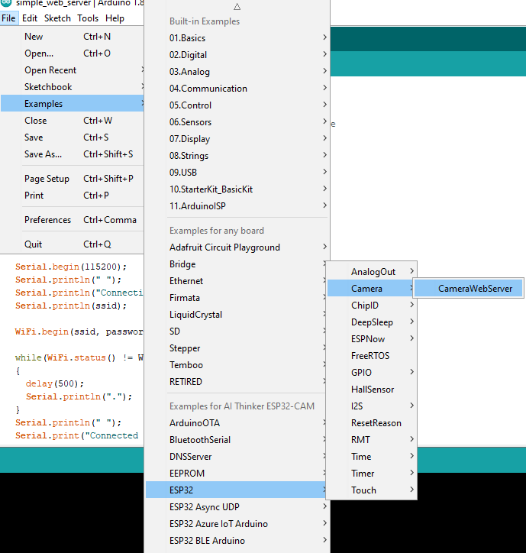Select the highlighted ESP32 examples entry
526x553 pixels.
(x=235, y=490)
